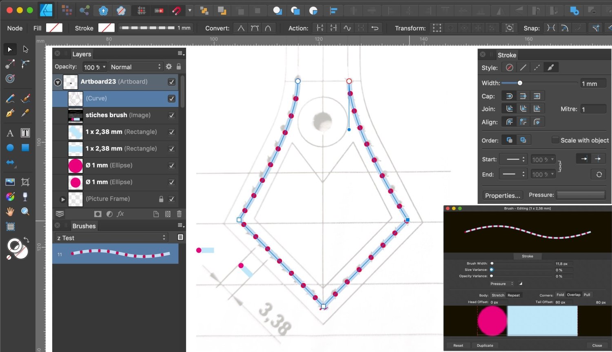Viewport: 612px width, 352px height.
Task: Lock the layer with padlock icon
Action: click(x=179, y=67)
